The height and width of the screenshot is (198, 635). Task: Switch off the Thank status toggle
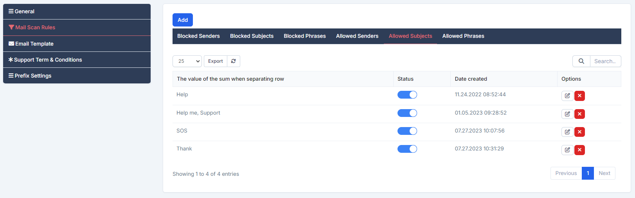[x=407, y=149]
